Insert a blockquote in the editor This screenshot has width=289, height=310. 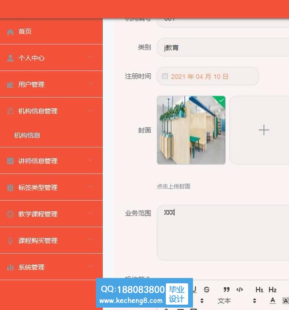coord(226,290)
